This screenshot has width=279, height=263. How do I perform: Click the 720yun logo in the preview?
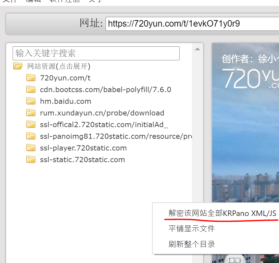click(x=250, y=78)
